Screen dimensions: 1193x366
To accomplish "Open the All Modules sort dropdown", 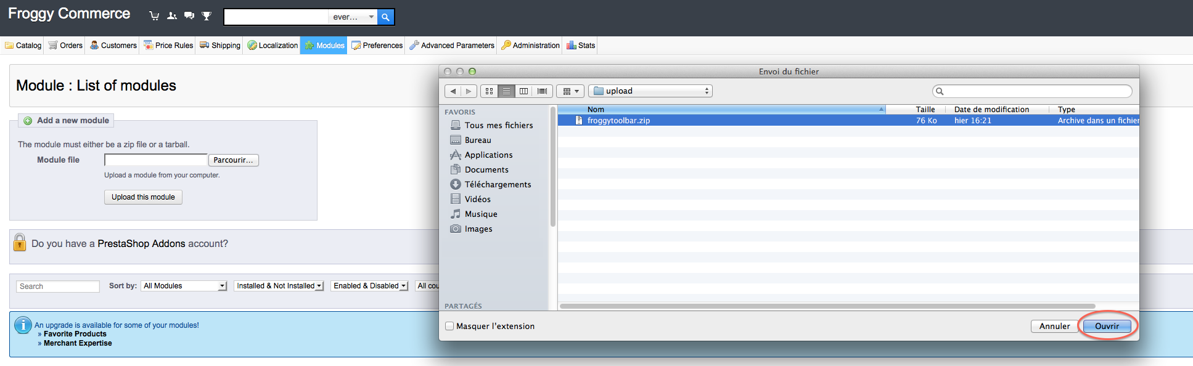I will point(184,286).
